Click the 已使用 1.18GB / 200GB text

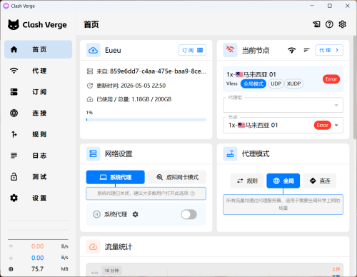134,99
